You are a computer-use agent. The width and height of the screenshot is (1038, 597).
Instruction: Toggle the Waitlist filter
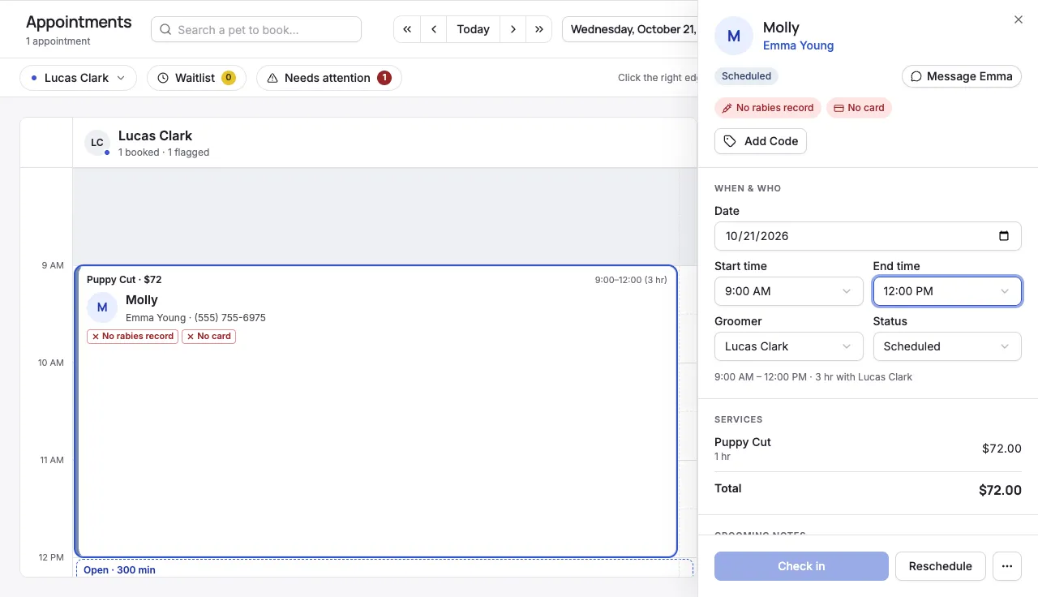[196, 78]
